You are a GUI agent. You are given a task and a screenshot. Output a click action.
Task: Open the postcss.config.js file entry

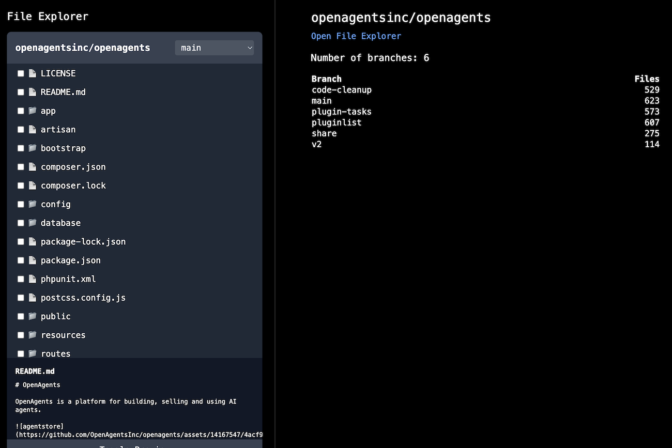(x=83, y=298)
